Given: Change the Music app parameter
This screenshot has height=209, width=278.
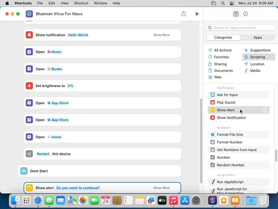Looking at the screenshot, I should pos(54,52).
